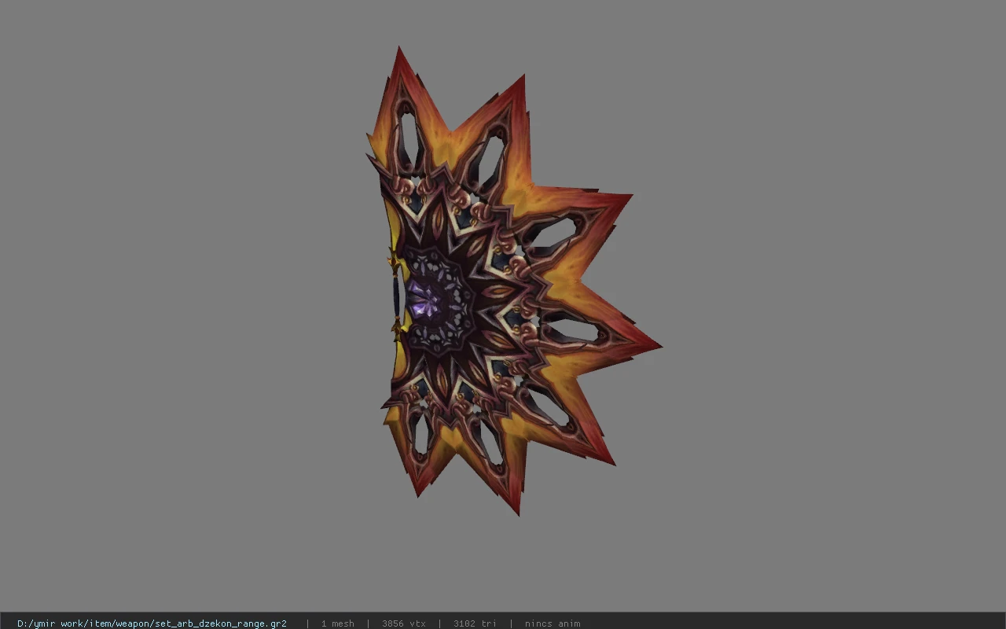Click the '3856 vtx' vertex count
Viewport: 1006px width, 629px height.
pos(404,623)
